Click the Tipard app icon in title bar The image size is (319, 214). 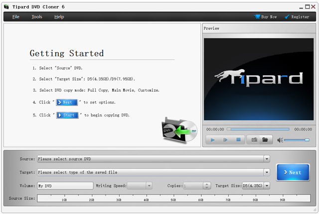click(x=6, y=6)
